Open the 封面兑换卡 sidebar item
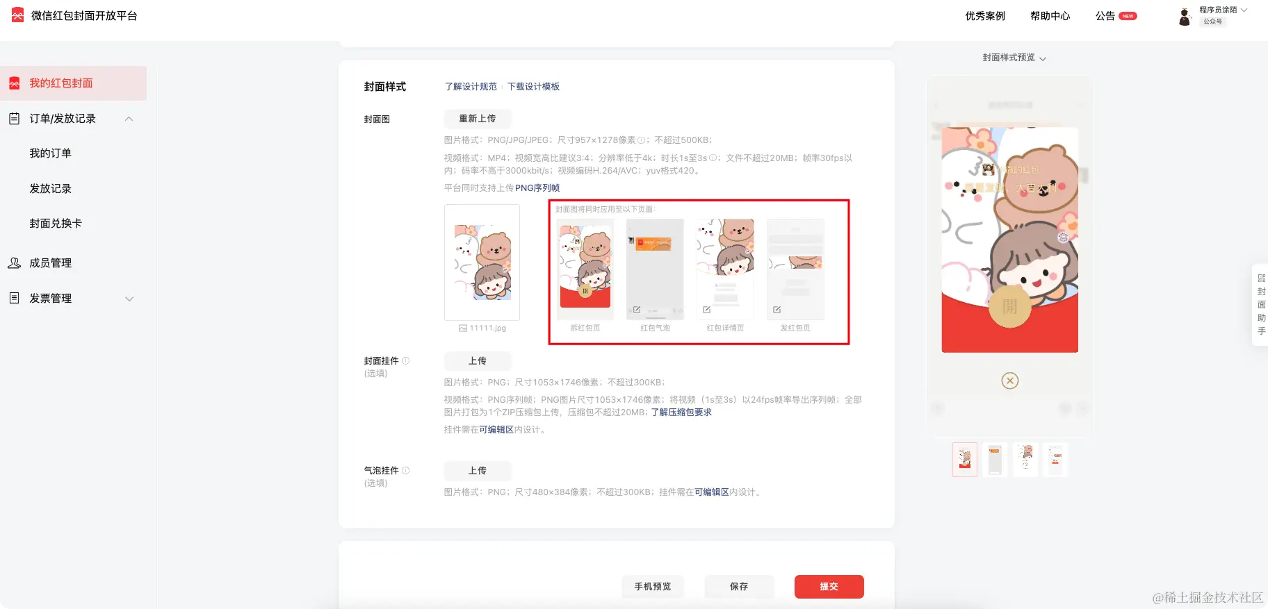The image size is (1268, 609). pos(56,224)
